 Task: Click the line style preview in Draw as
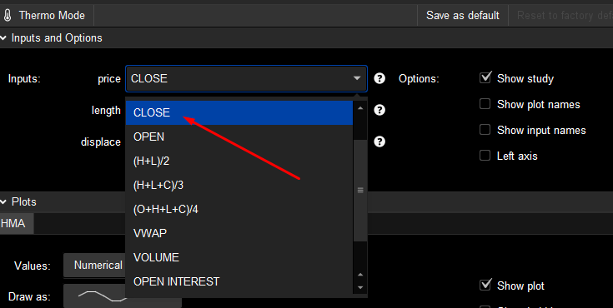(x=103, y=296)
